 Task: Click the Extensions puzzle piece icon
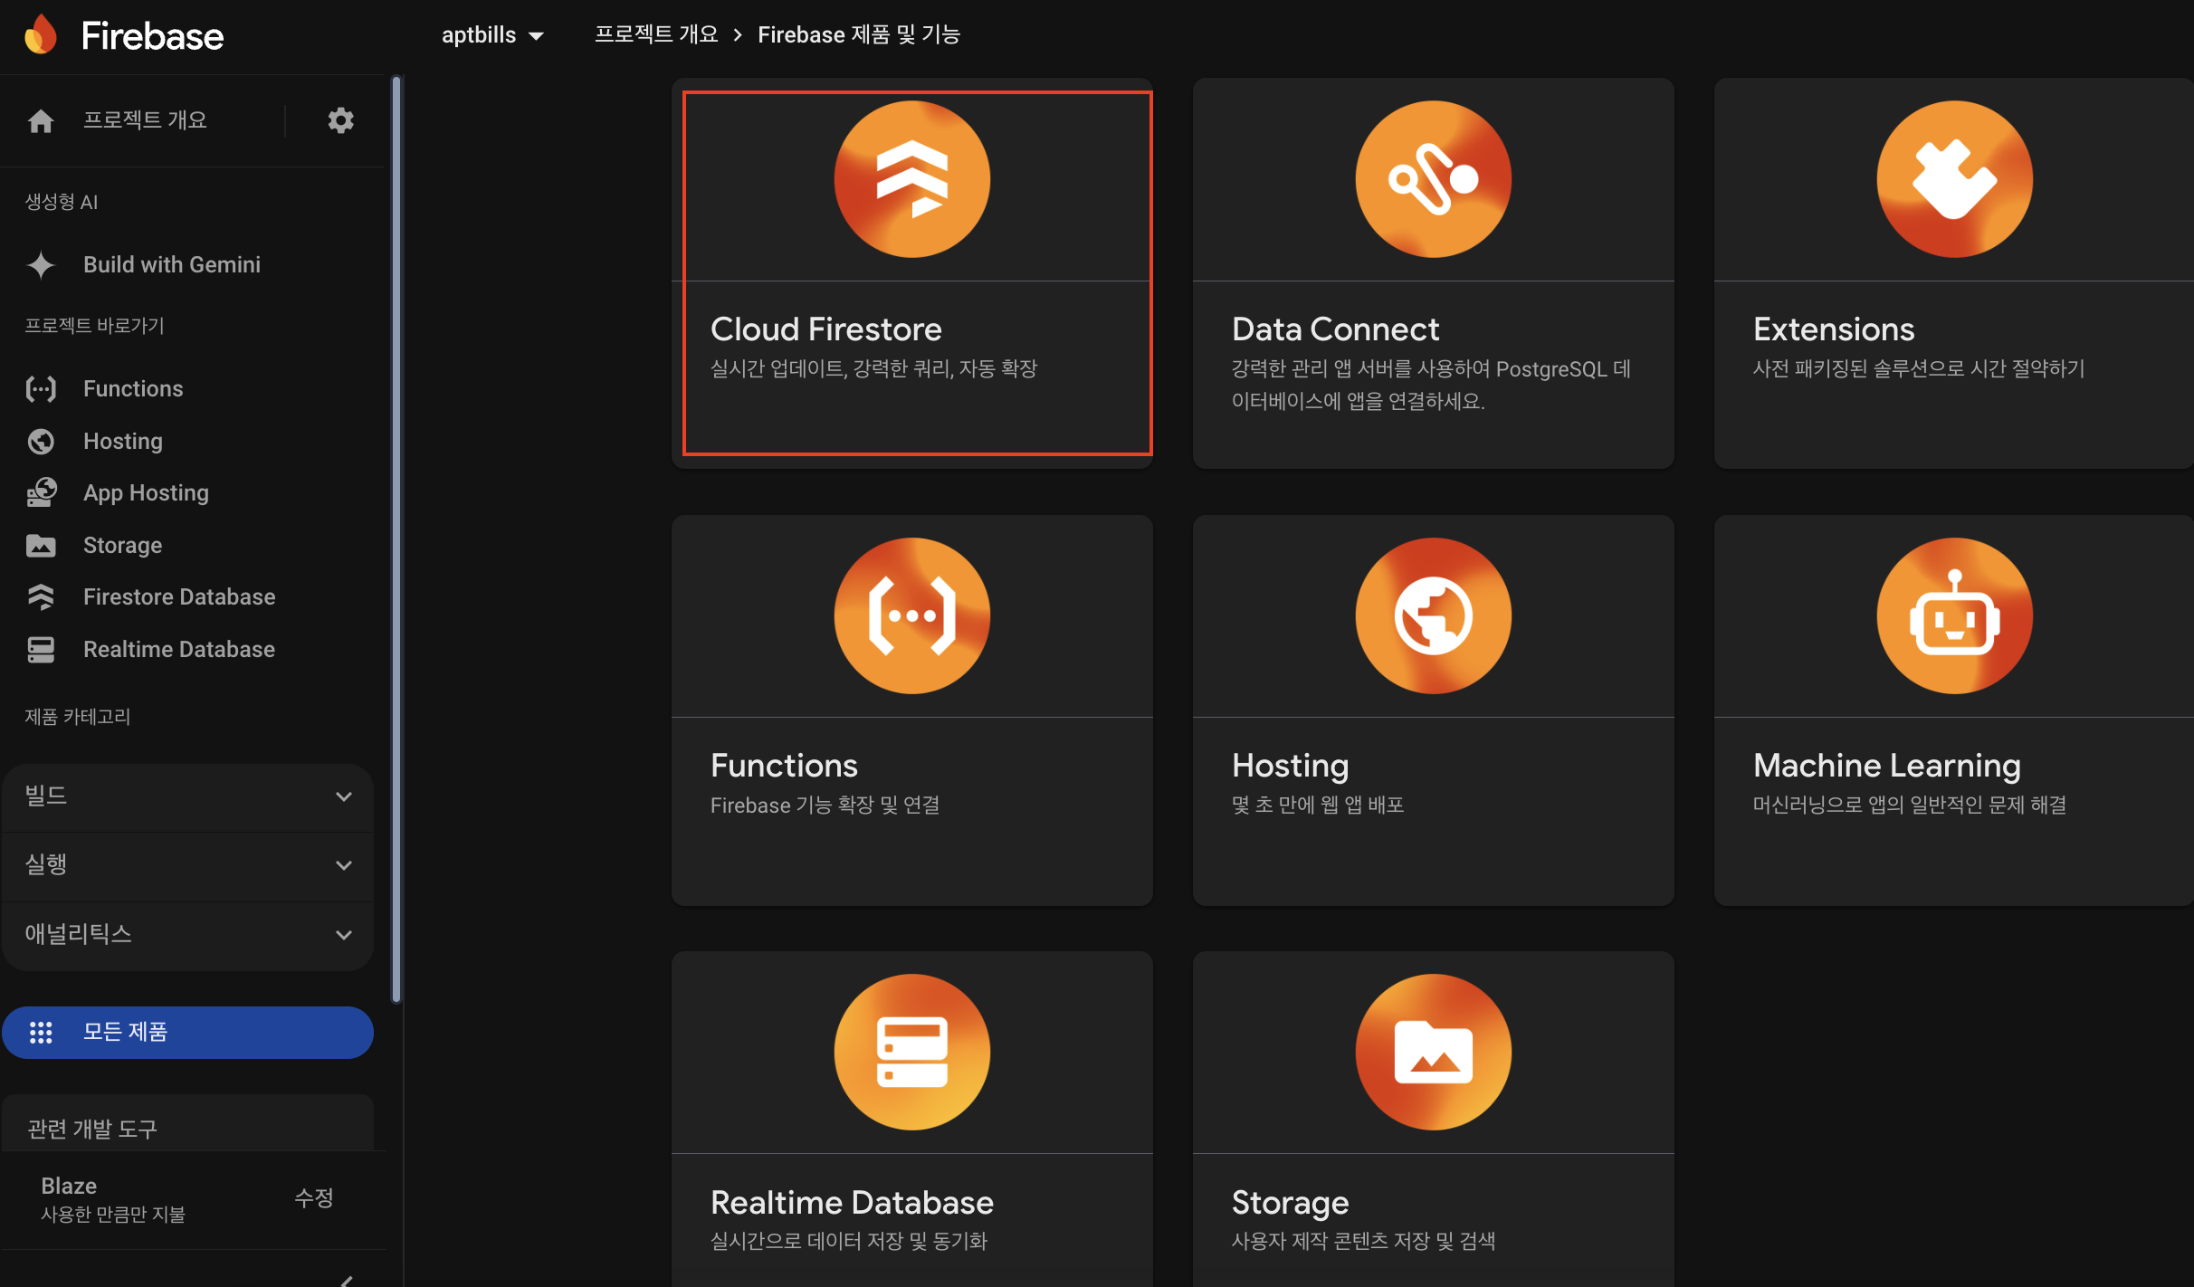[x=1955, y=179]
